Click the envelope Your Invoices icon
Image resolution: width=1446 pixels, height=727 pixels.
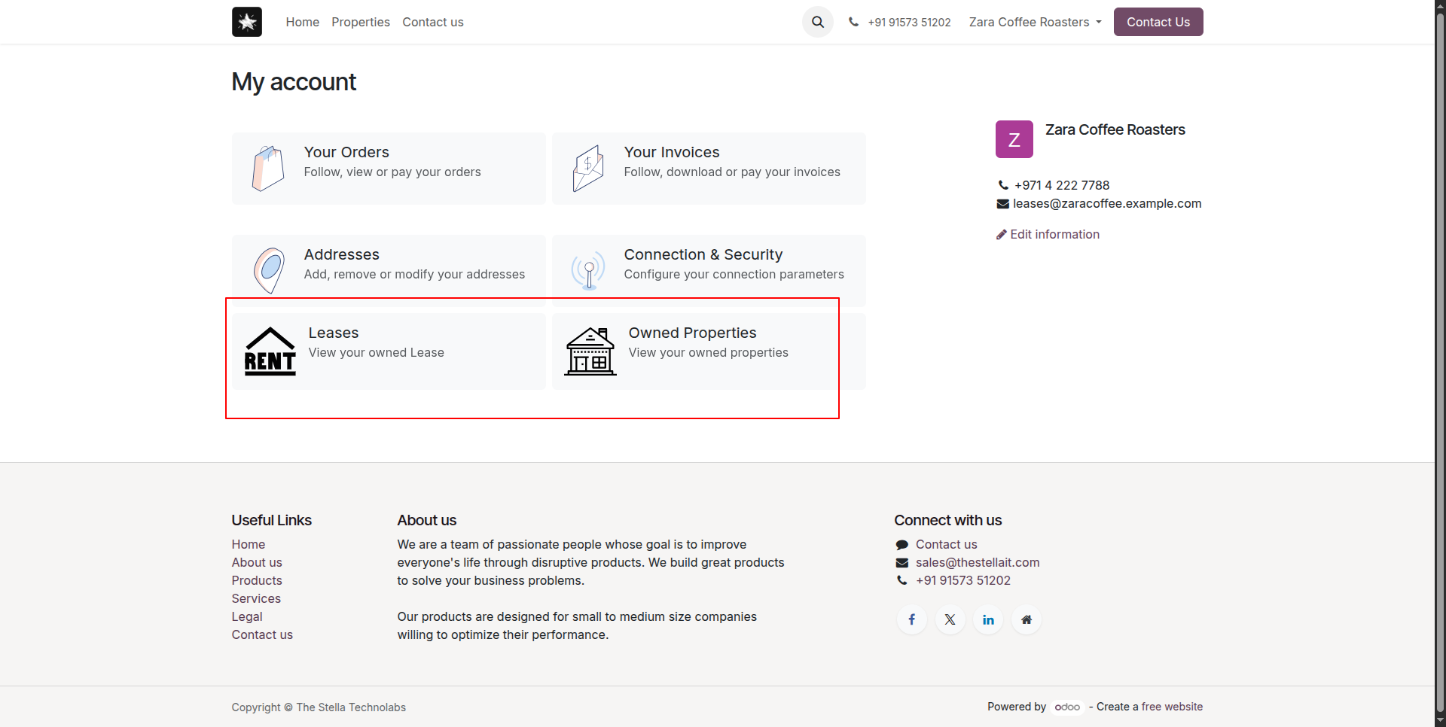(x=588, y=169)
